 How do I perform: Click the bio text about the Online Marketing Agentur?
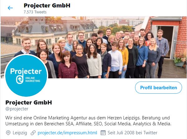(88, 121)
